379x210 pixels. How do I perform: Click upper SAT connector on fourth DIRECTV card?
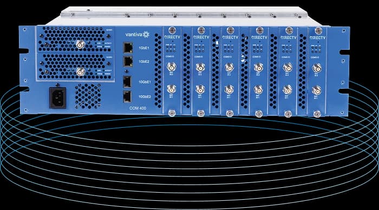point(258,68)
